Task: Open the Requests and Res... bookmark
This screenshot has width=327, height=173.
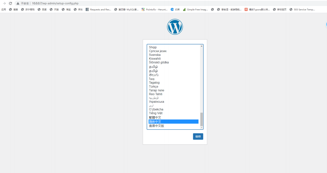Action: pos(98,9)
